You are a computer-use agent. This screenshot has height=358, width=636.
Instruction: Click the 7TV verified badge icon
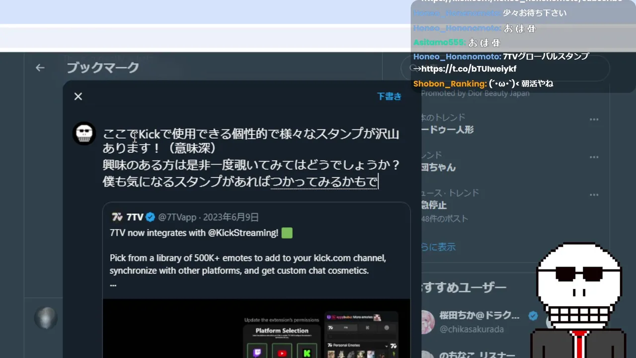click(150, 217)
